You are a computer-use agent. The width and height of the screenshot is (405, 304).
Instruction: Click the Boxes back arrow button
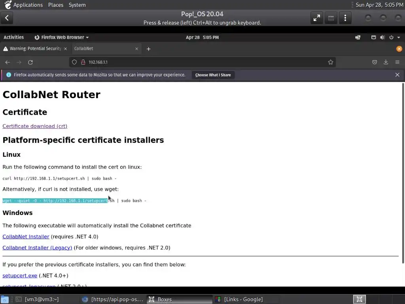[x=7, y=18]
